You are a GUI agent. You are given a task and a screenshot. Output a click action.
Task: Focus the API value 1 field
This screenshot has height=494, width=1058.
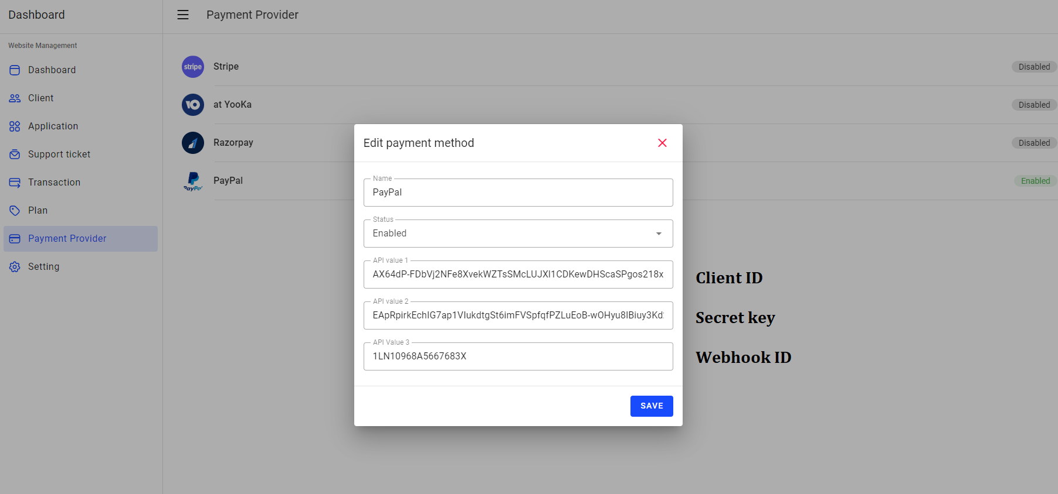pyautogui.click(x=518, y=275)
